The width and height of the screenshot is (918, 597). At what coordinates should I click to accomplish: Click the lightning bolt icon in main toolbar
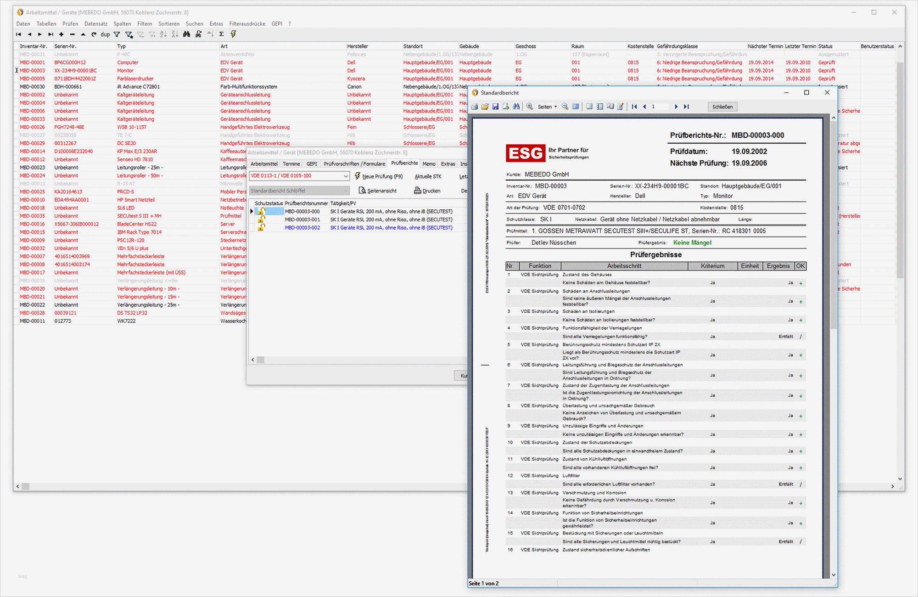click(x=233, y=34)
